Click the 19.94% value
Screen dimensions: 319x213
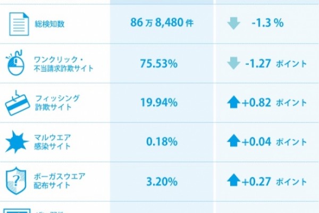tap(159, 102)
